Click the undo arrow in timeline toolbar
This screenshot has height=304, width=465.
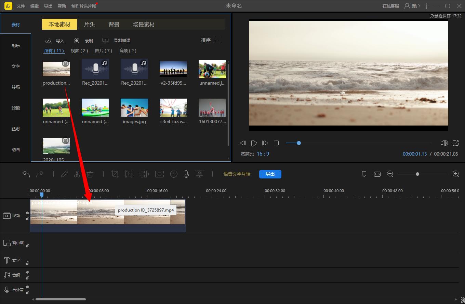click(x=26, y=174)
